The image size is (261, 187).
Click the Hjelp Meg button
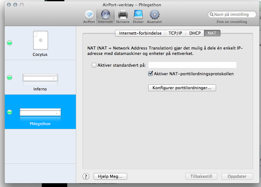coord(110,177)
